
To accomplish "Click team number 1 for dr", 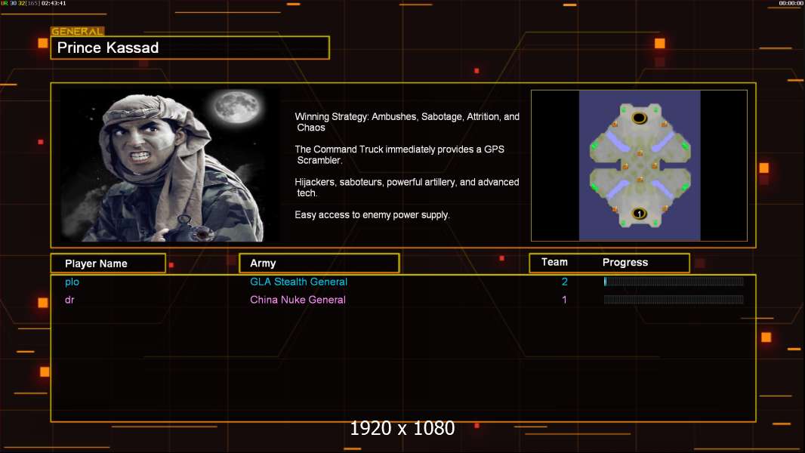I will point(564,300).
